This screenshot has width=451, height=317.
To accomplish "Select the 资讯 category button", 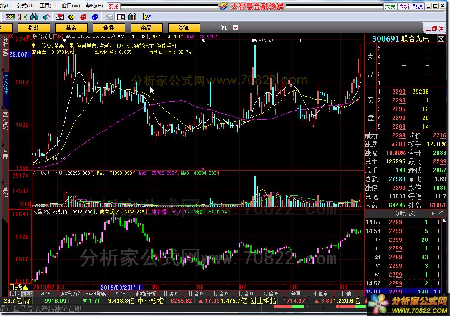I will [184, 28].
